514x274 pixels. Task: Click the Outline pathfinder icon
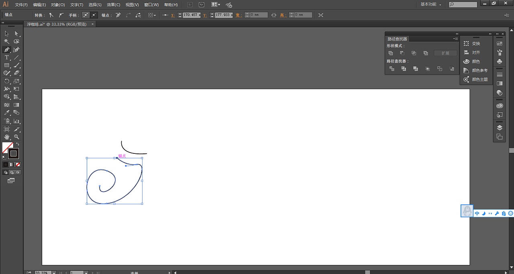click(440, 69)
